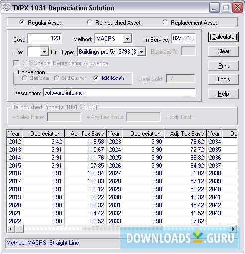Select the year 2017 cell
The width and height of the screenshot is (245, 254).
point(15,181)
